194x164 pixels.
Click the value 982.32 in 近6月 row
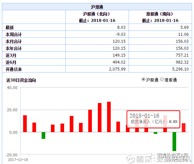tap(182, 62)
